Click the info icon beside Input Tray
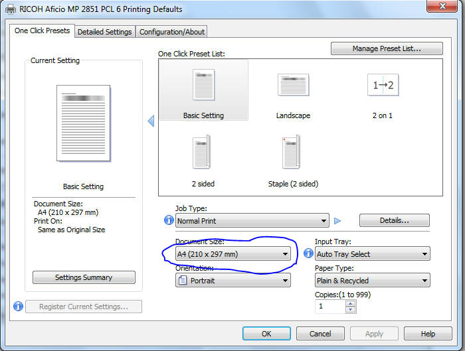465x351 pixels. [x=308, y=253]
